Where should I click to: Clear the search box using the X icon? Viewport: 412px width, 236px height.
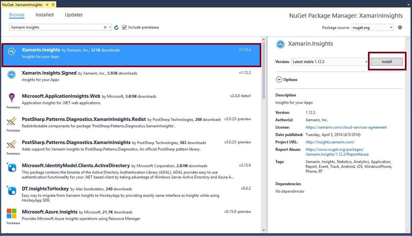(105, 27)
